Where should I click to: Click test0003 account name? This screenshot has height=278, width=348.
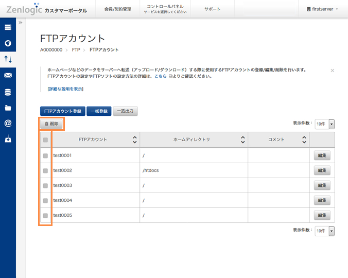coord(63,185)
